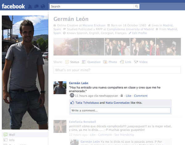
Task: Click the Facebook logo
Action: click(x=13, y=6)
